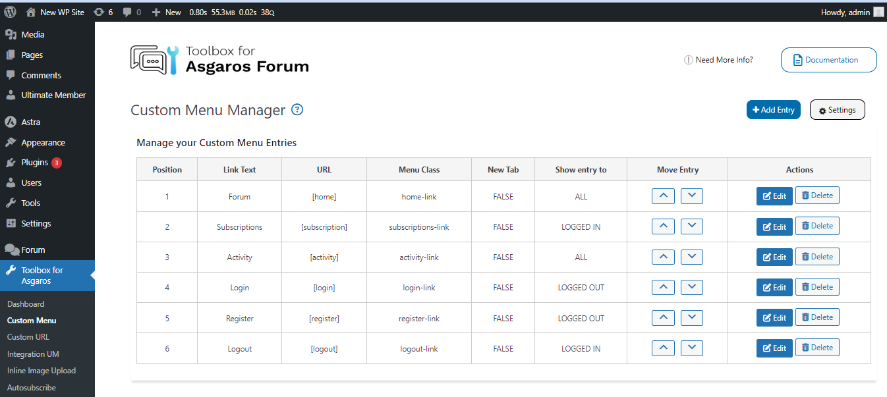Viewport: 887px width, 397px height.
Task: Edit the Subscriptions menu entry
Action: [x=774, y=226]
